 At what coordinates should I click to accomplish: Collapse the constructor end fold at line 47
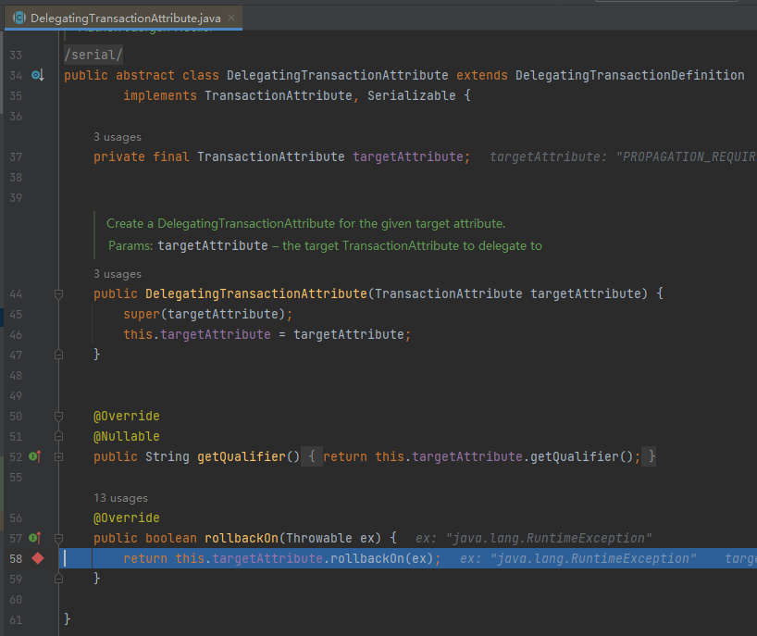pyautogui.click(x=58, y=355)
